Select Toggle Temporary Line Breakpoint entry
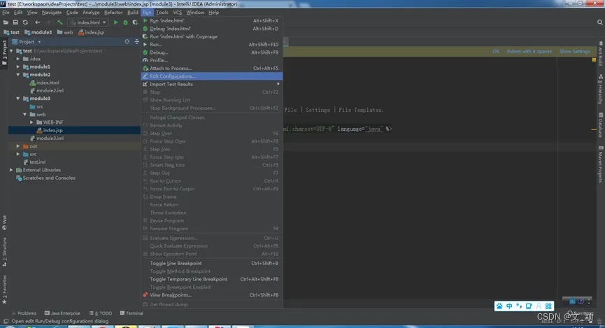The width and height of the screenshot is (605, 328). coord(212,279)
